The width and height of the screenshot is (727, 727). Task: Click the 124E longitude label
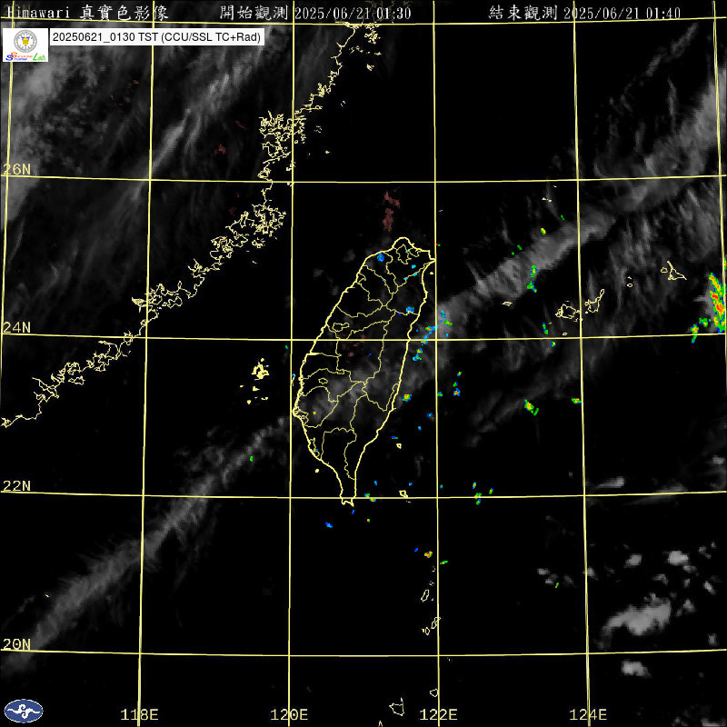click(x=588, y=714)
